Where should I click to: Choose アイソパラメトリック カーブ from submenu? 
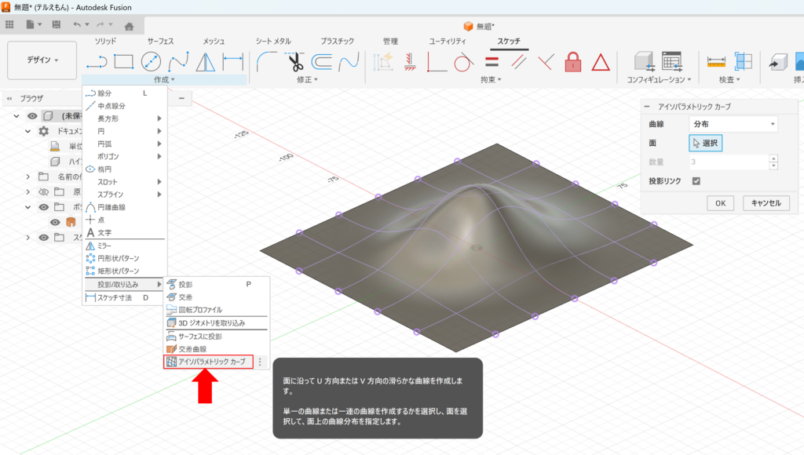[211, 362]
